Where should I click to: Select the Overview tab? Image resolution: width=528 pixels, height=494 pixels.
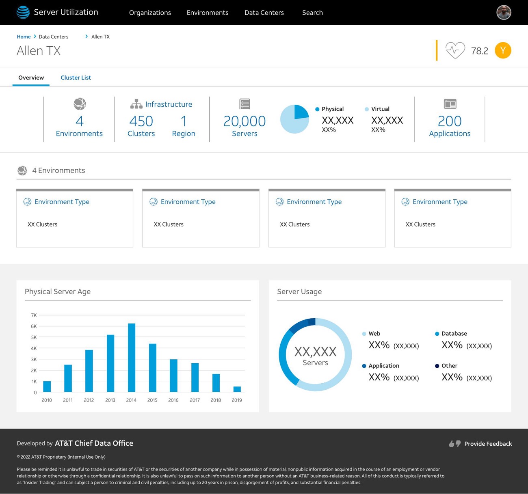click(31, 78)
